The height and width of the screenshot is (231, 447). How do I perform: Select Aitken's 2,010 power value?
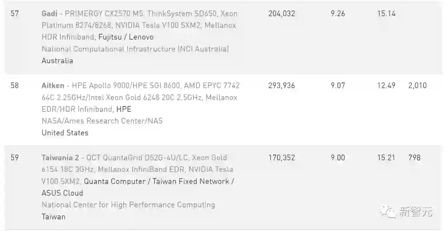[x=417, y=86]
